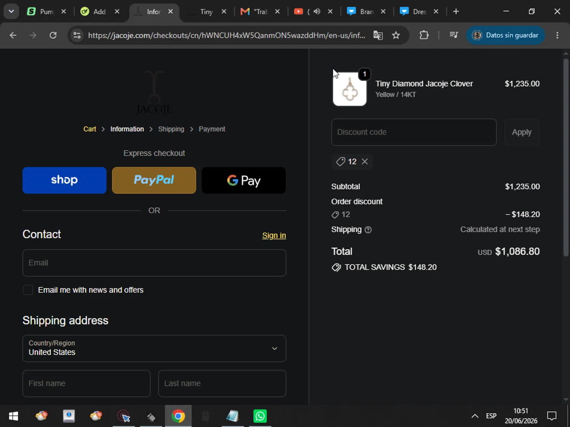
Task: Show hidden system tray icons
Action: tap(475, 416)
